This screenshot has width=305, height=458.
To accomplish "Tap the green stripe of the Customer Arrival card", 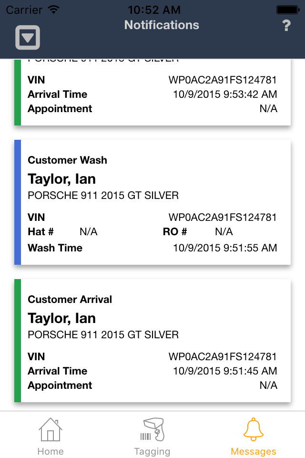I will point(18,341).
